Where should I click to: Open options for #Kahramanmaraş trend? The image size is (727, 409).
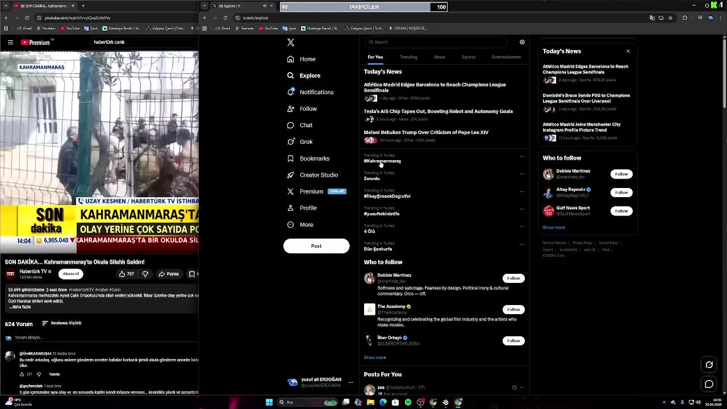[x=522, y=156]
